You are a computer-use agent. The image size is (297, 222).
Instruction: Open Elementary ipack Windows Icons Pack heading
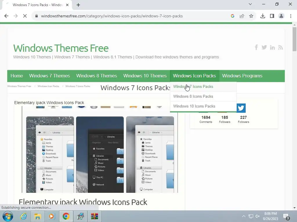pyautogui.click(x=83, y=202)
